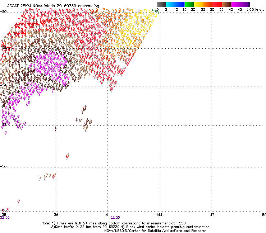Click the green 15-20 knots legend swatch
The image size is (266, 233).
point(189,4)
